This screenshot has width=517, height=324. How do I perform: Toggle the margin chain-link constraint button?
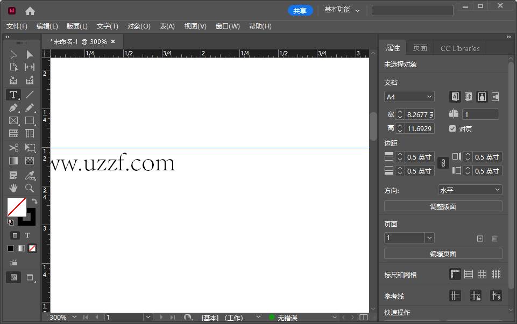(x=443, y=163)
